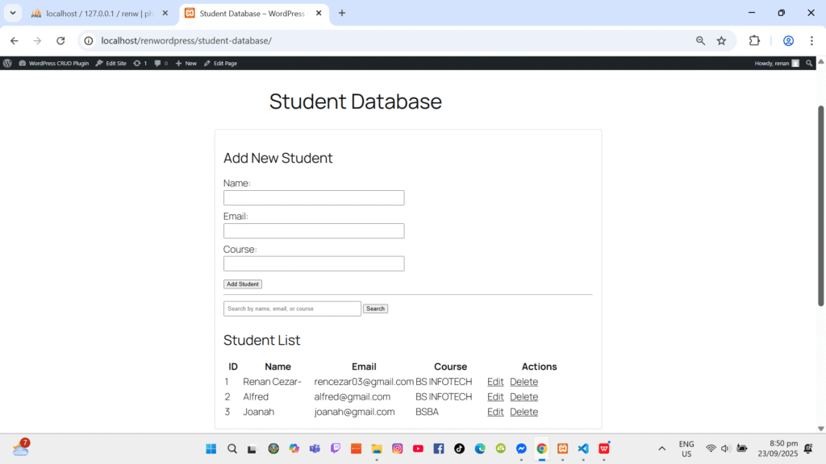Open the tab search dropdown arrow

pyautogui.click(x=13, y=13)
